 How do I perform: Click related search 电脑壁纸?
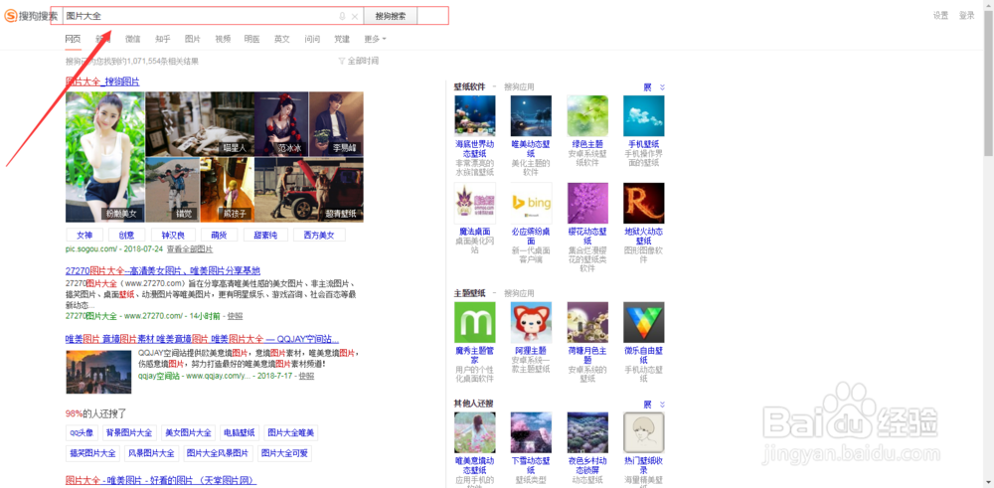240,433
